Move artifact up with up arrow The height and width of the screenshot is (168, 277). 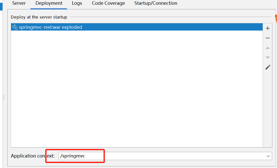tap(268, 48)
